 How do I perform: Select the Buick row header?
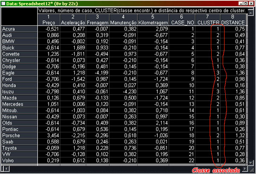point(19,48)
